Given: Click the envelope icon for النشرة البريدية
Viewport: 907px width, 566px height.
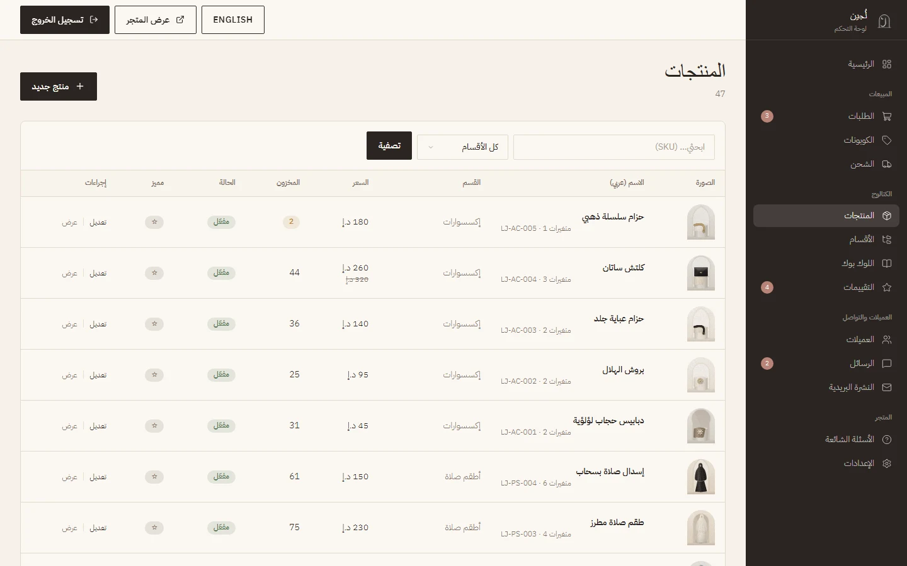Looking at the screenshot, I should [x=887, y=387].
